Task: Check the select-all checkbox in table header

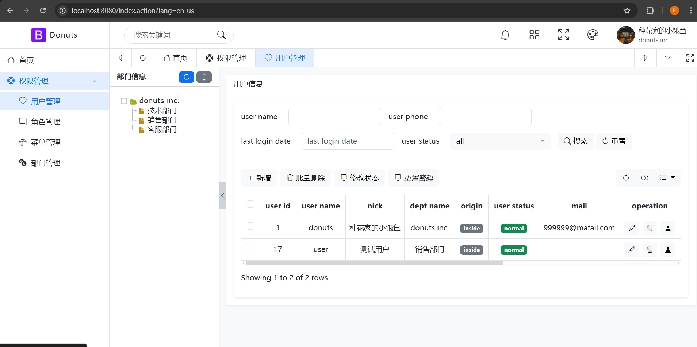Action: point(250,204)
